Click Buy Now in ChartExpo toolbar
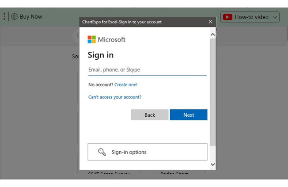 (x=31, y=17)
